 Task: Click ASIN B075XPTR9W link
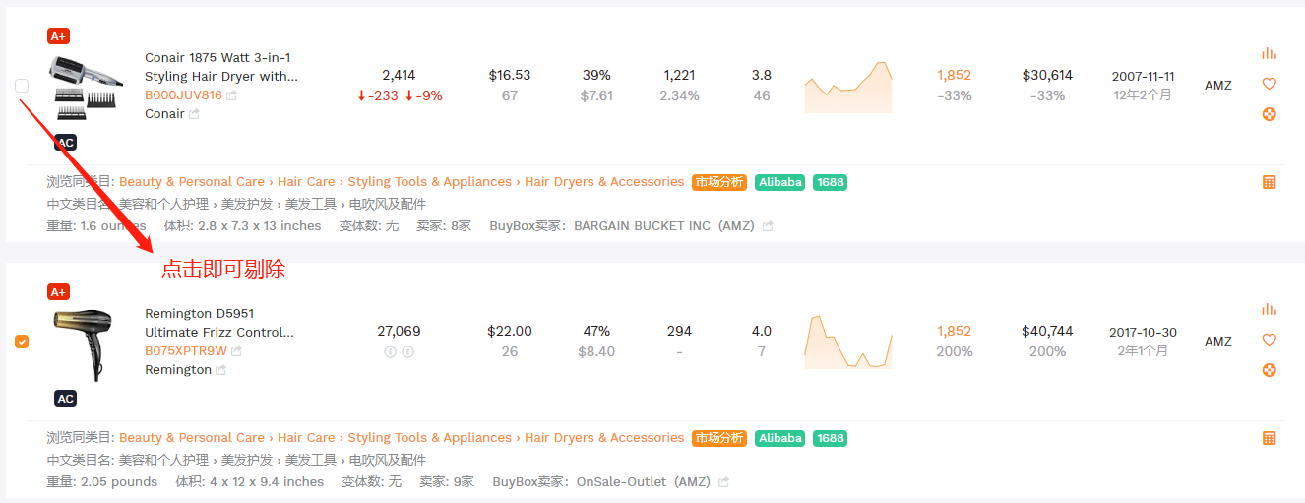pos(186,351)
